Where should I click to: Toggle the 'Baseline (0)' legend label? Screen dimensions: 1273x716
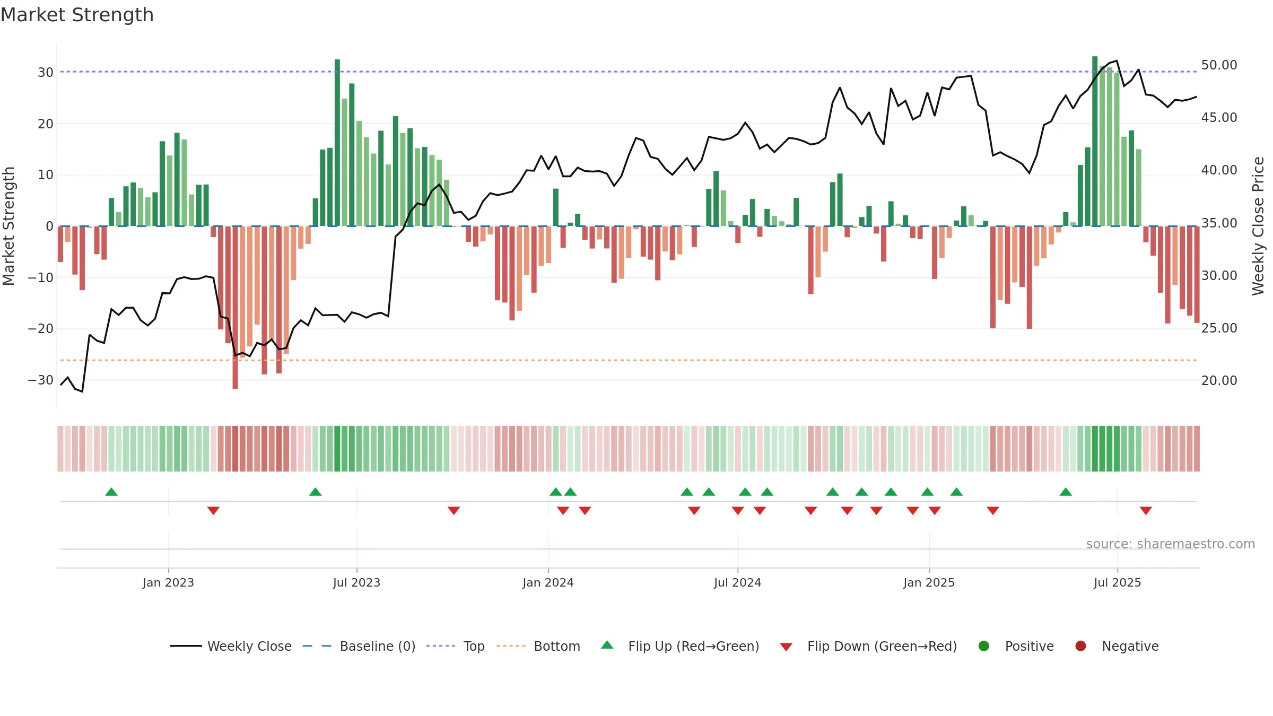[x=378, y=647]
